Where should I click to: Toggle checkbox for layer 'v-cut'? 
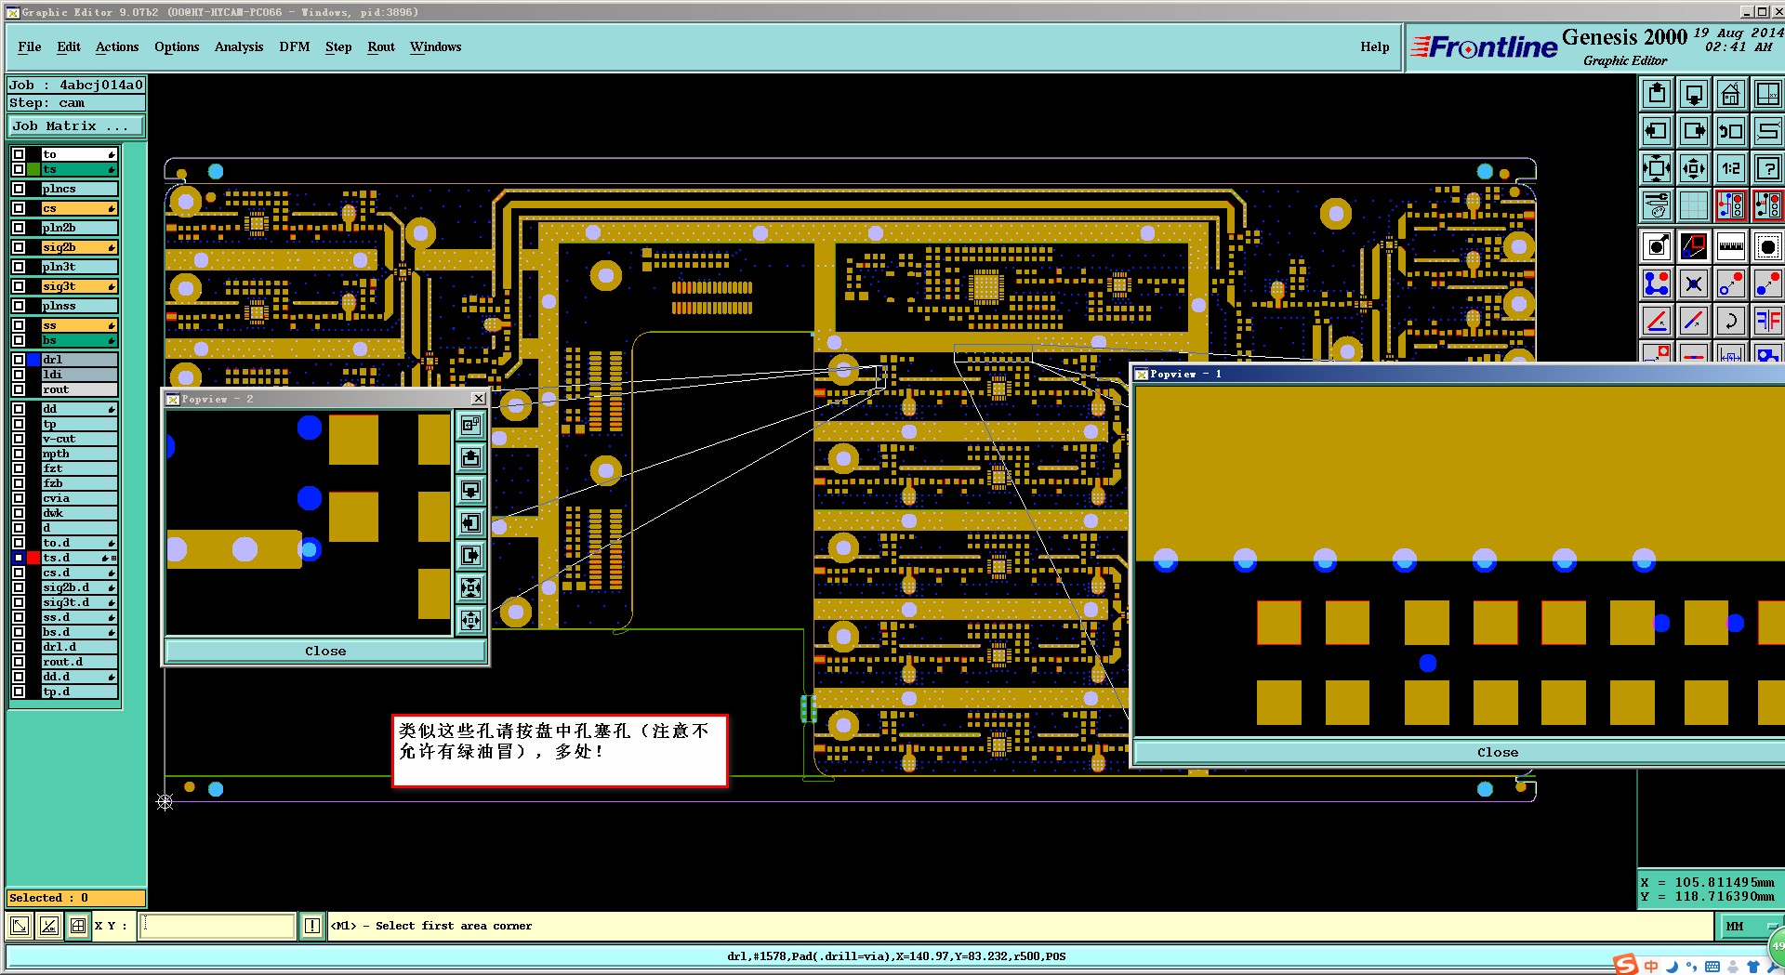click(19, 439)
